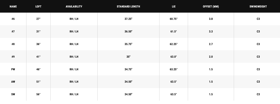
Task: Select the LIE column header
Action: (x=174, y=6)
